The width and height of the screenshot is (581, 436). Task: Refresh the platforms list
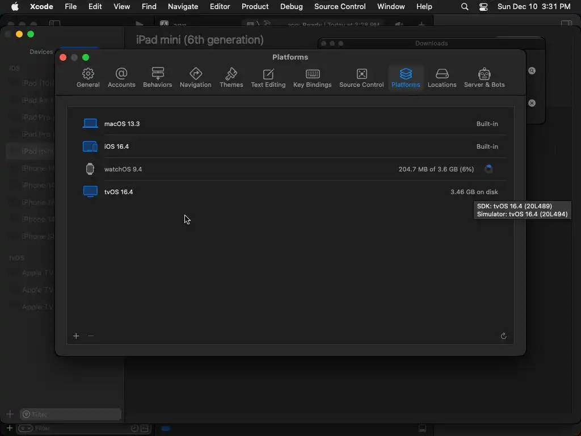point(503,336)
